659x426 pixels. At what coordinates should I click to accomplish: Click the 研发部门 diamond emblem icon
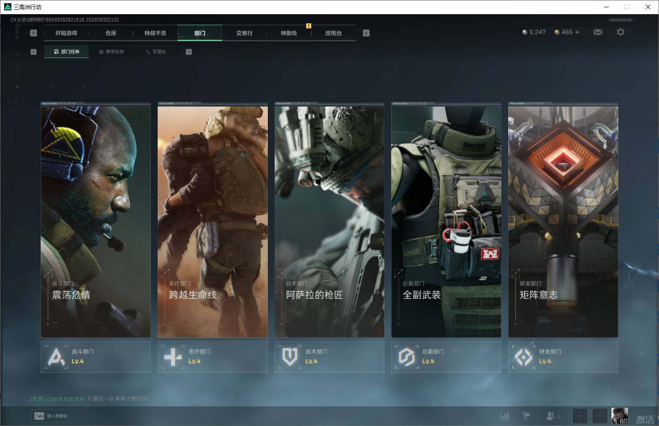pyautogui.click(x=524, y=357)
